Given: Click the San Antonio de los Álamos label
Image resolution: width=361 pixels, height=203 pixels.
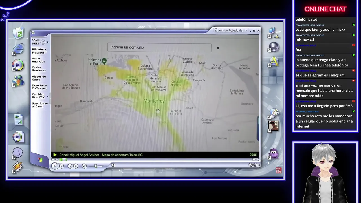Looking at the screenshot, I should pyautogui.click(x=71, y=87).
